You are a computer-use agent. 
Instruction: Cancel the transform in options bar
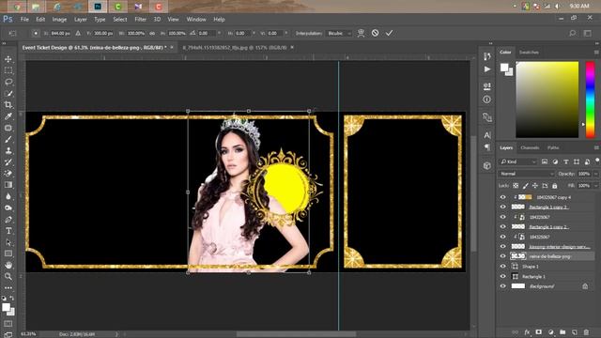coord(375,33)
